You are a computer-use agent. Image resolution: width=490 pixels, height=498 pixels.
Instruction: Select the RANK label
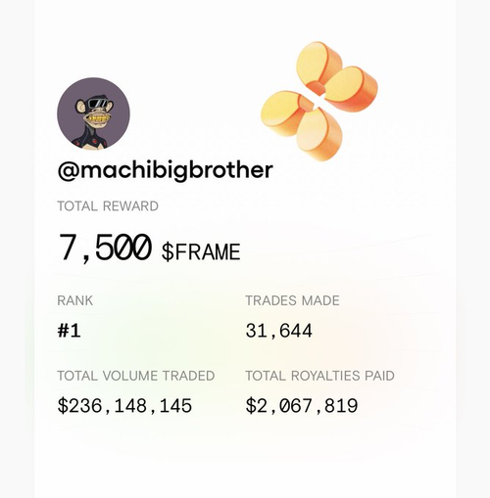(74, 300)
